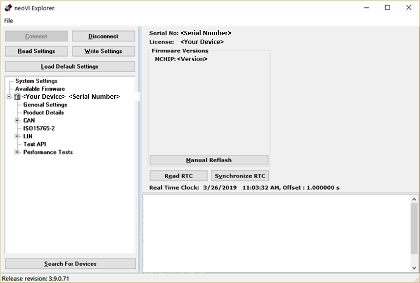Viewport: 420px width, 283px height.
Task: Open the File menu
Action: pos(9,21)
